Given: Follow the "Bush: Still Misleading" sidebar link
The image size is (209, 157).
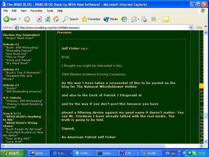Looking at the screenshot, I should tap(22, 47).
